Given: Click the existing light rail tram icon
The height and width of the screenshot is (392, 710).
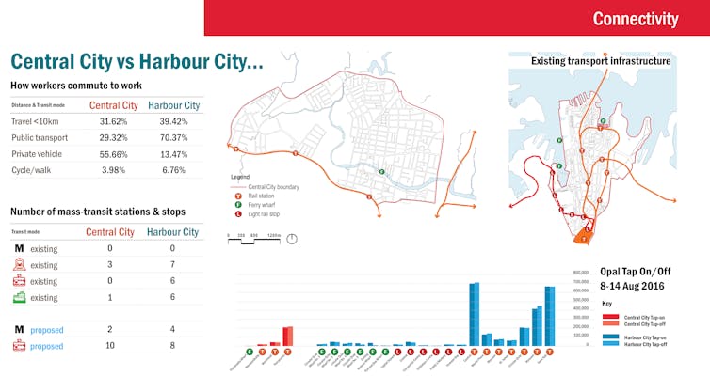Looking at the screenshot, I should point(19,281).
